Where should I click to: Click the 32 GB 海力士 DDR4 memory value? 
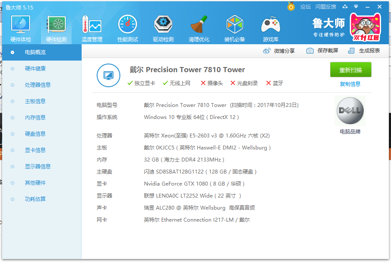click(184, 159)
